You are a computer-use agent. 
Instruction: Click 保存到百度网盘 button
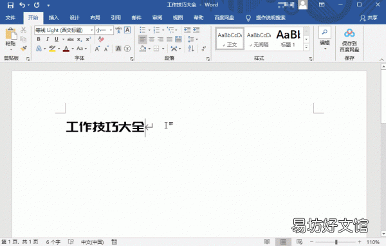tap(349, 40)
